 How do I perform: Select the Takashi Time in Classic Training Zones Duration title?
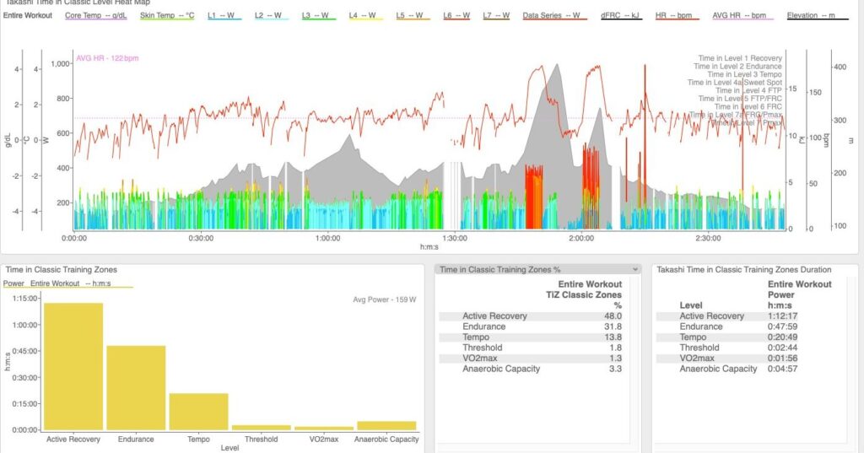(743, 269)
